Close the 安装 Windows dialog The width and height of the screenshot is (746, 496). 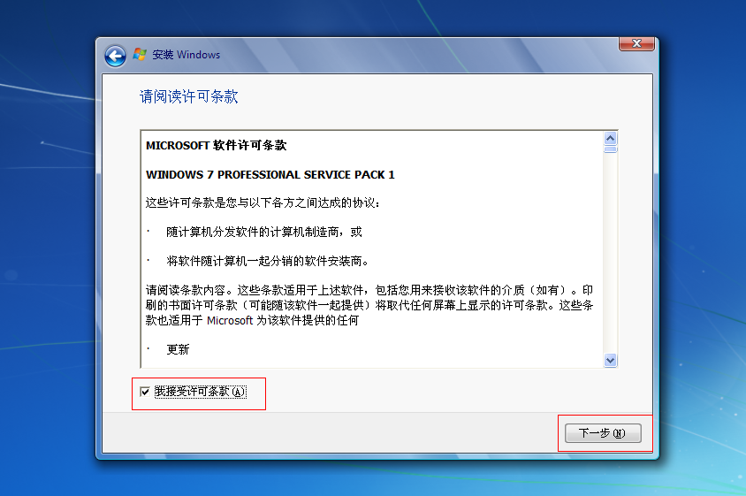tap(636, 44)
